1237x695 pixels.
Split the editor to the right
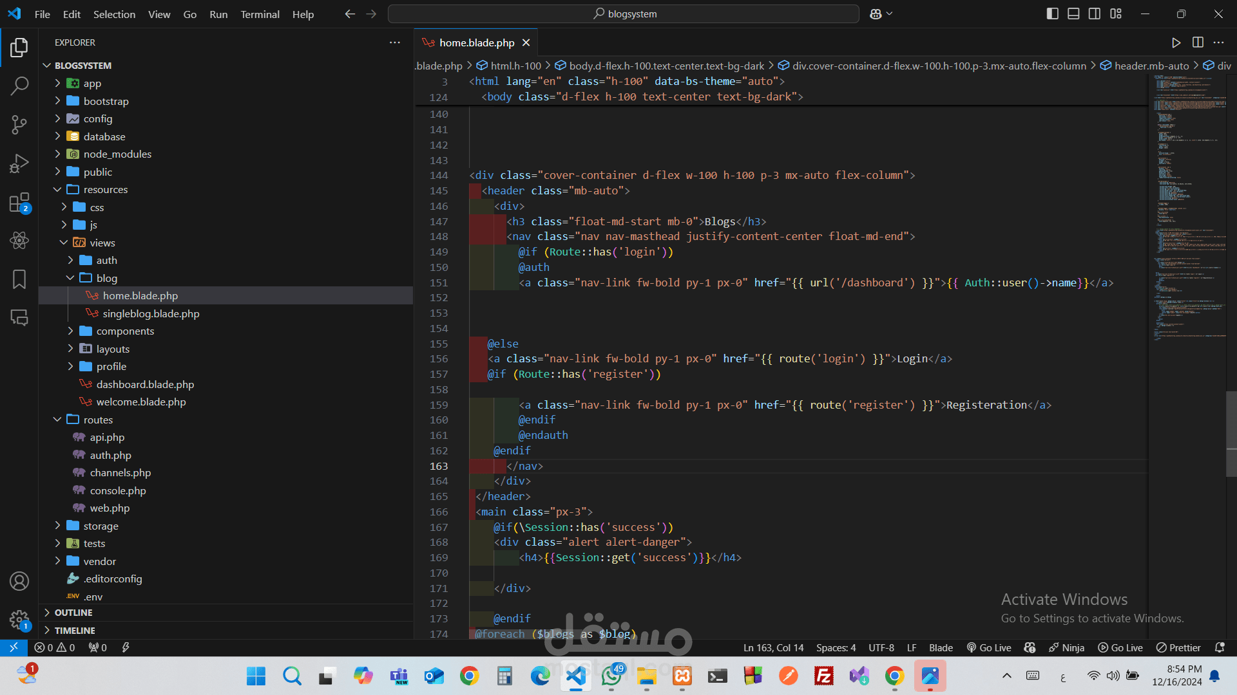(1198, 42)
